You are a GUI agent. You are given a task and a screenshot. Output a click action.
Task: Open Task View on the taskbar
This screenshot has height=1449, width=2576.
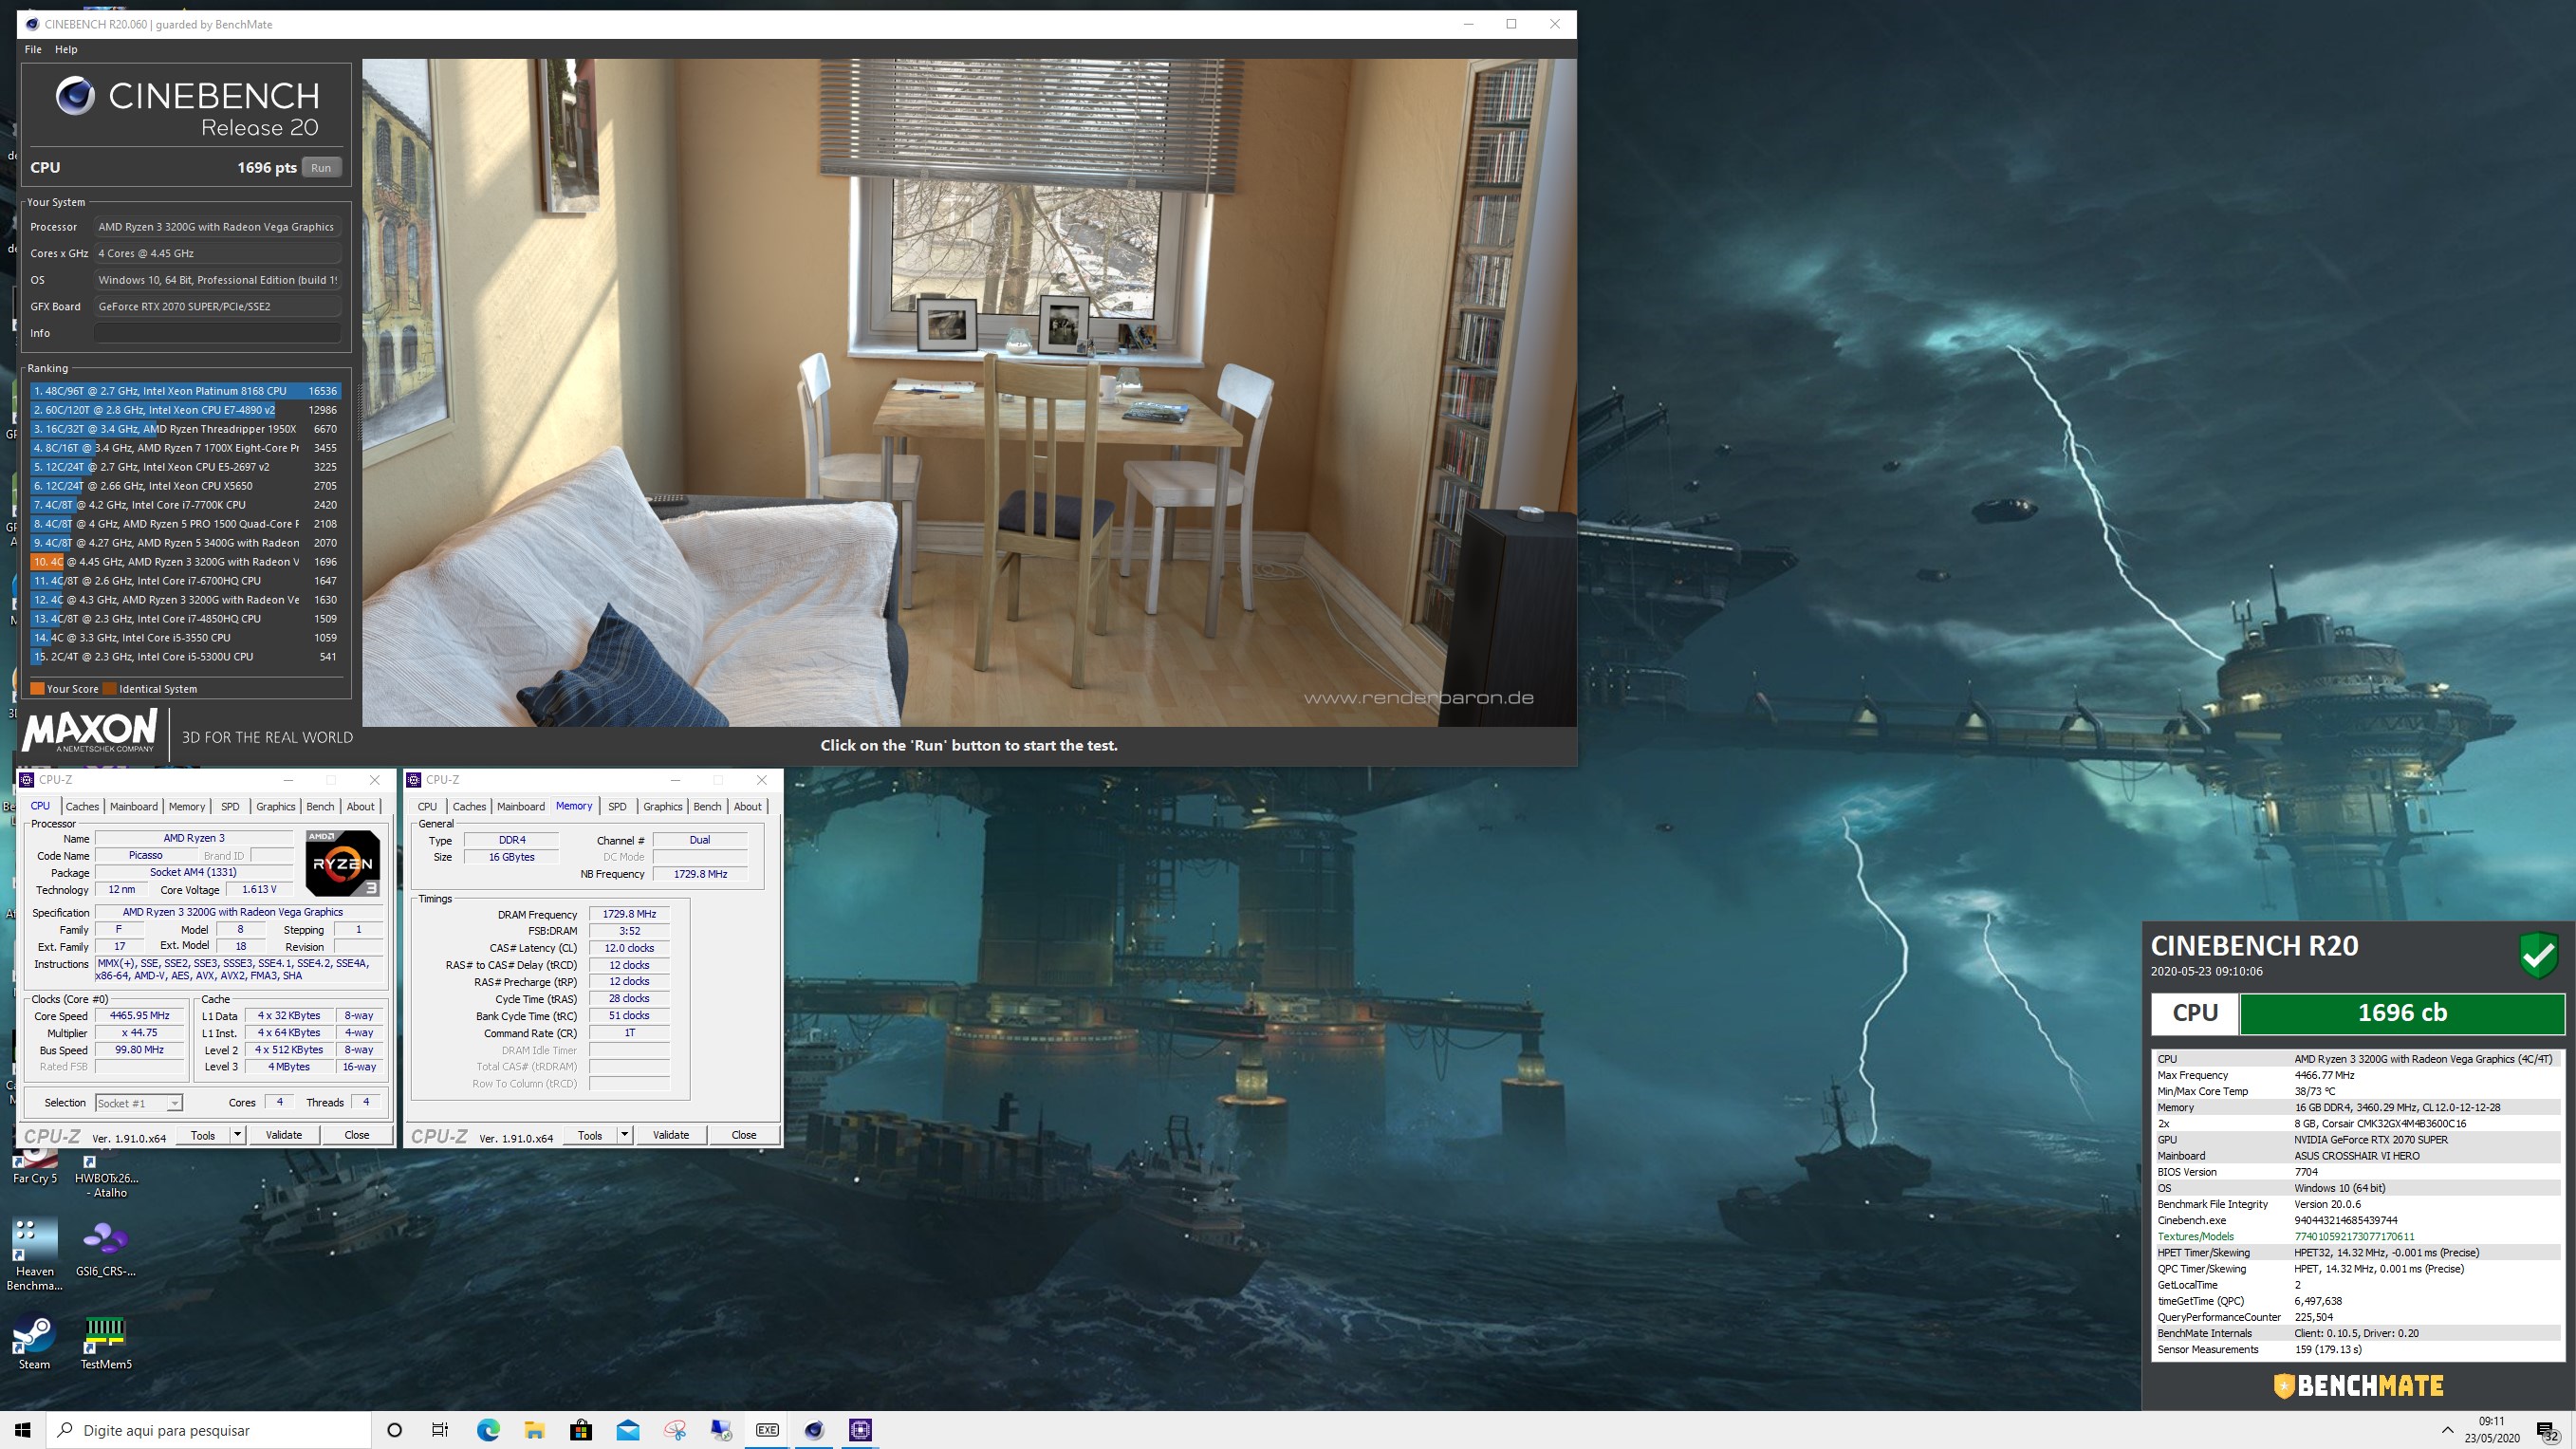(440, 1430)
